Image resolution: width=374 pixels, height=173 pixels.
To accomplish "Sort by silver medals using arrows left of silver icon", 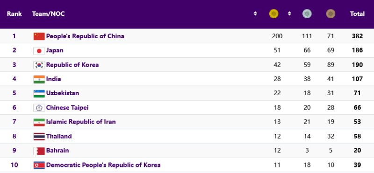I will tap(289, 14).
